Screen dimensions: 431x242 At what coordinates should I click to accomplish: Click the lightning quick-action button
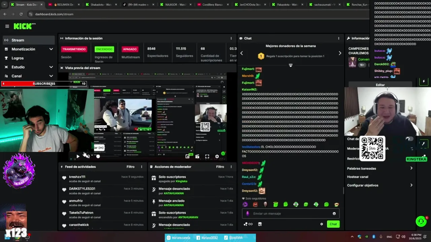coord(424,81)
